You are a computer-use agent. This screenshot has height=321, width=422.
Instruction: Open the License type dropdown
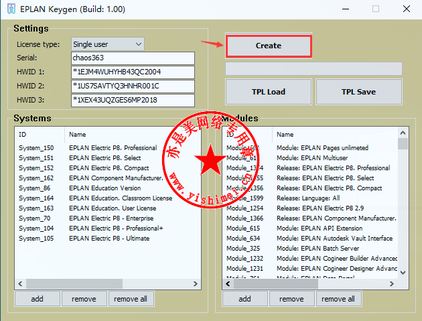108,44
